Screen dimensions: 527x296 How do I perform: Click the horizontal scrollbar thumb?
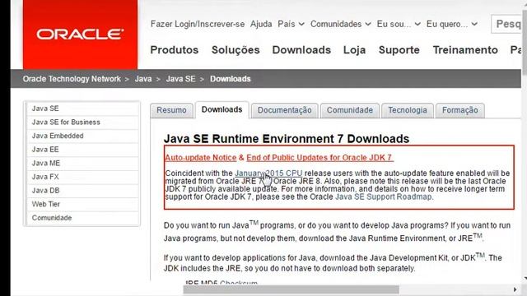(291, 289)
